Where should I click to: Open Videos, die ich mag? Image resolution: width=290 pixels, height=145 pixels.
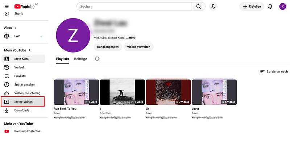click(23, 93)
